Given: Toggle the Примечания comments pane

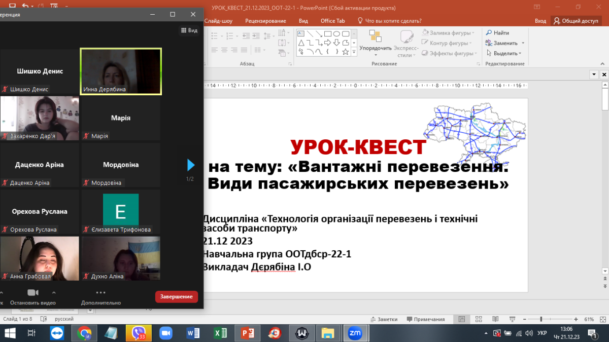Looking at the screenshot, I should (425, 319).
